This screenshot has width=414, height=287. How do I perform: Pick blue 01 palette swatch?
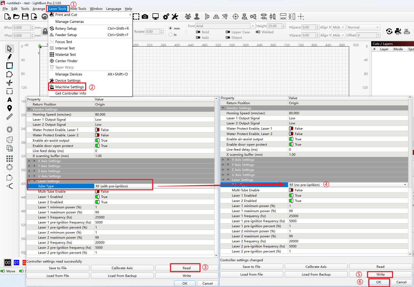point(16,263)
